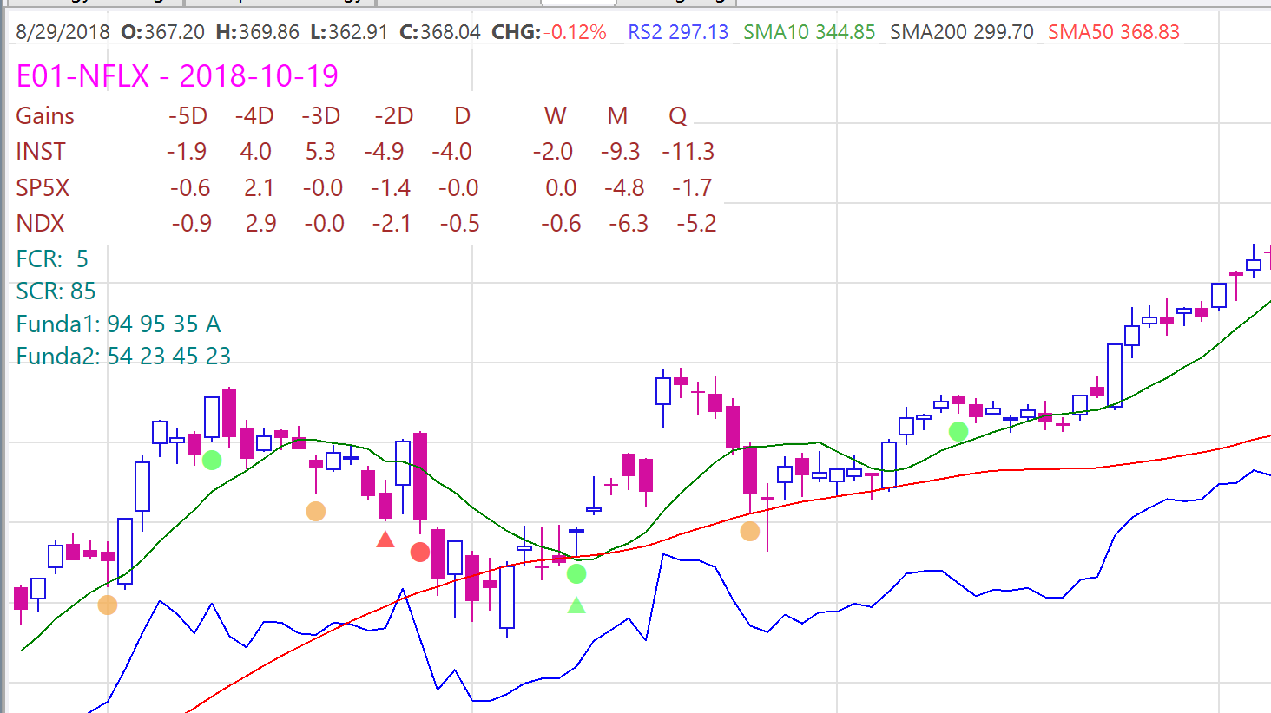Select NDX quarterly value -5.2

696,224
